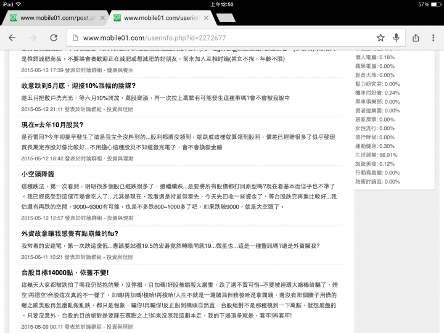Select the 機車同好會: 0.24% statistic
This screenshot has width=444, height=333.
click(x=377, y=93)
